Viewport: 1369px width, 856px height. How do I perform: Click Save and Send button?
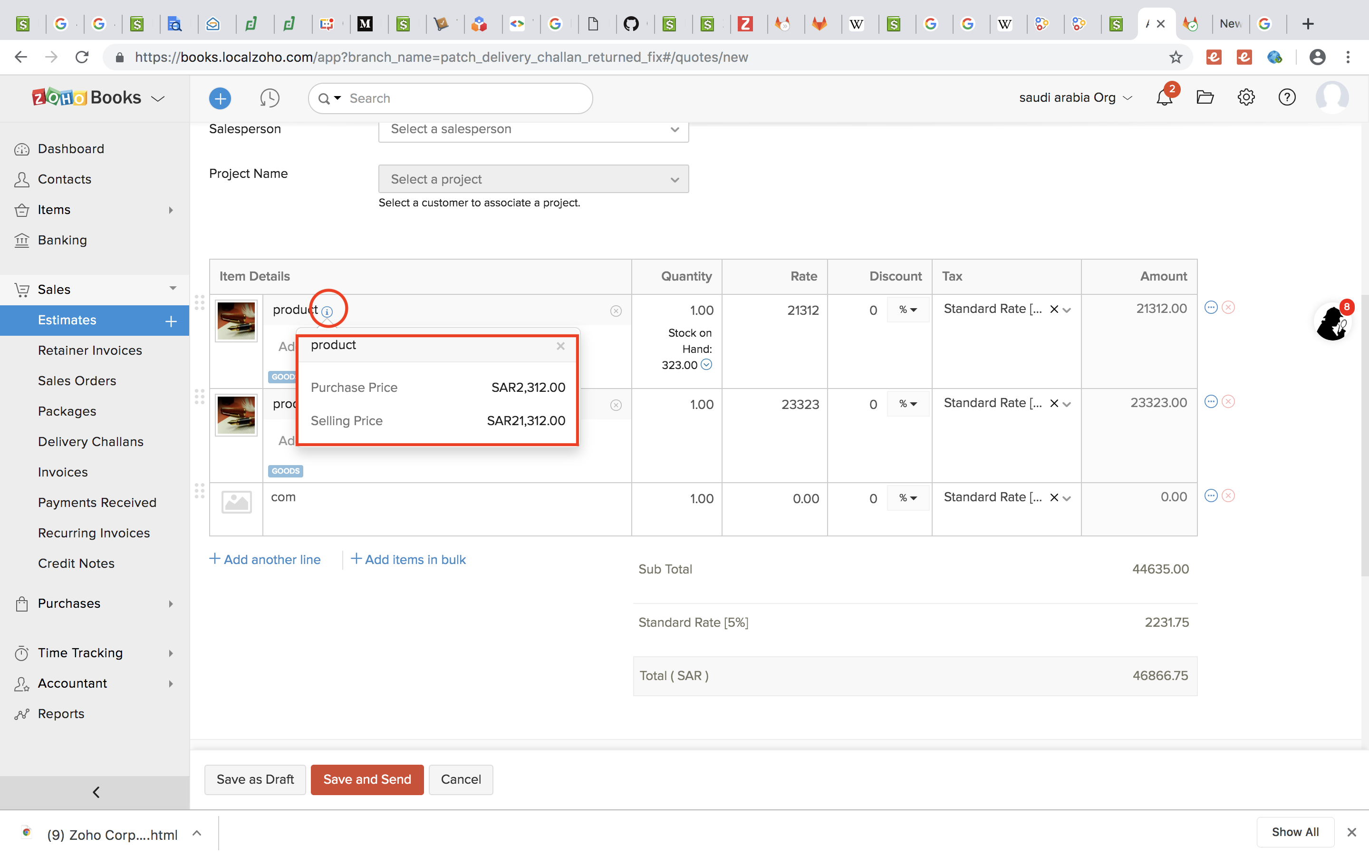(x=366, y=779)
